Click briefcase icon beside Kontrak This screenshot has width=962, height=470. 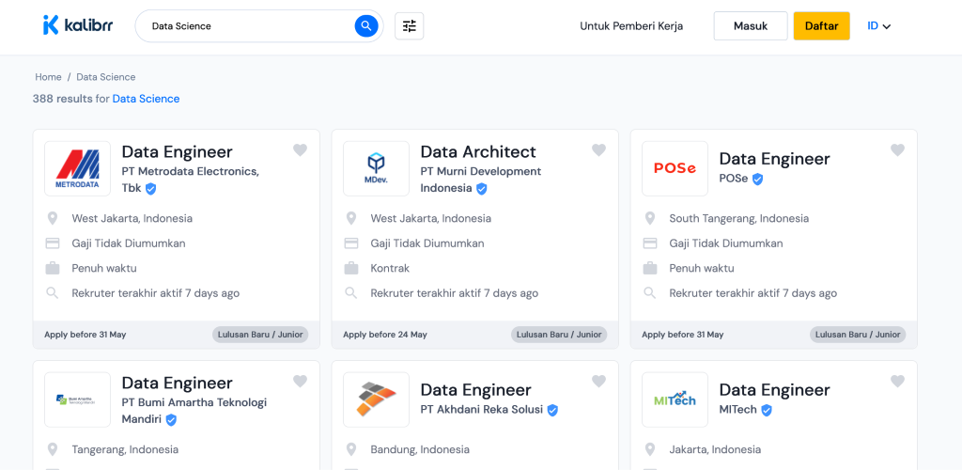coord(351,268)
